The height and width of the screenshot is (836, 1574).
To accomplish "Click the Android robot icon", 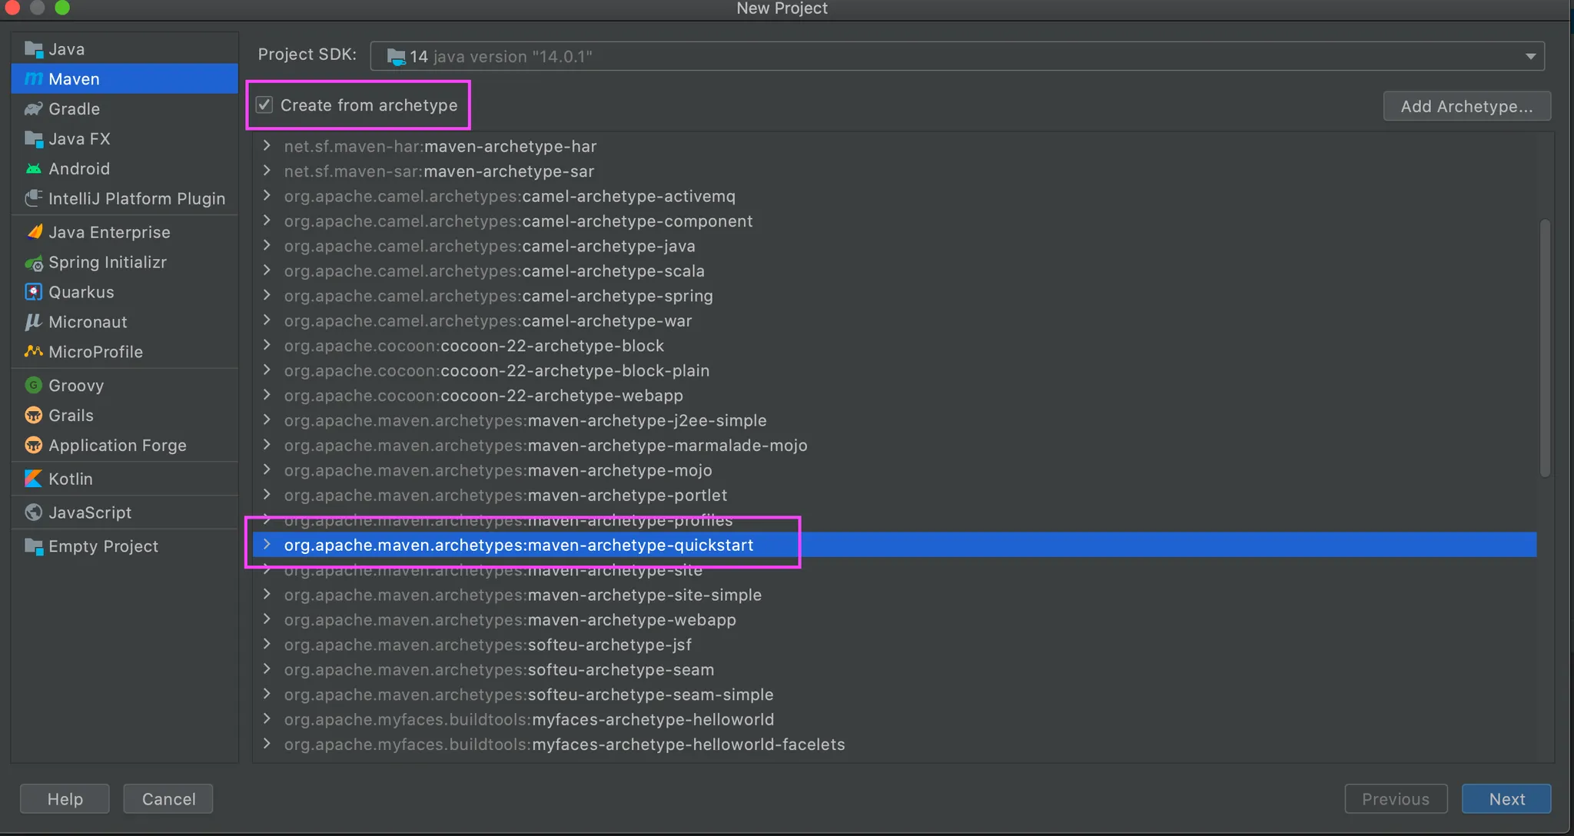I will click(33, 169).
